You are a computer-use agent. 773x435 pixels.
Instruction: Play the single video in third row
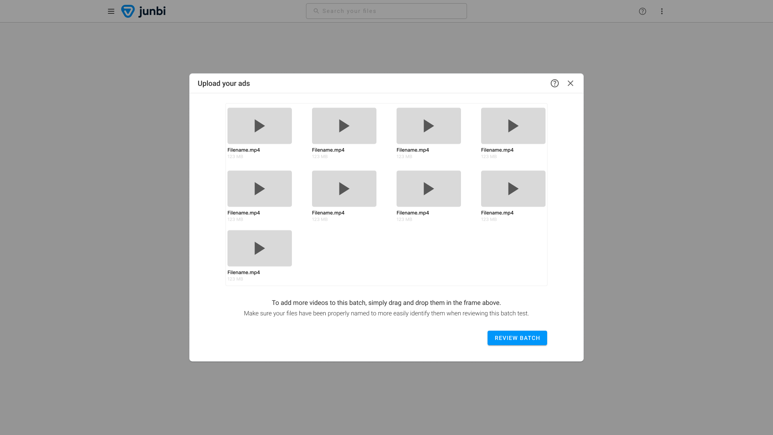click(x=260, y=249)
